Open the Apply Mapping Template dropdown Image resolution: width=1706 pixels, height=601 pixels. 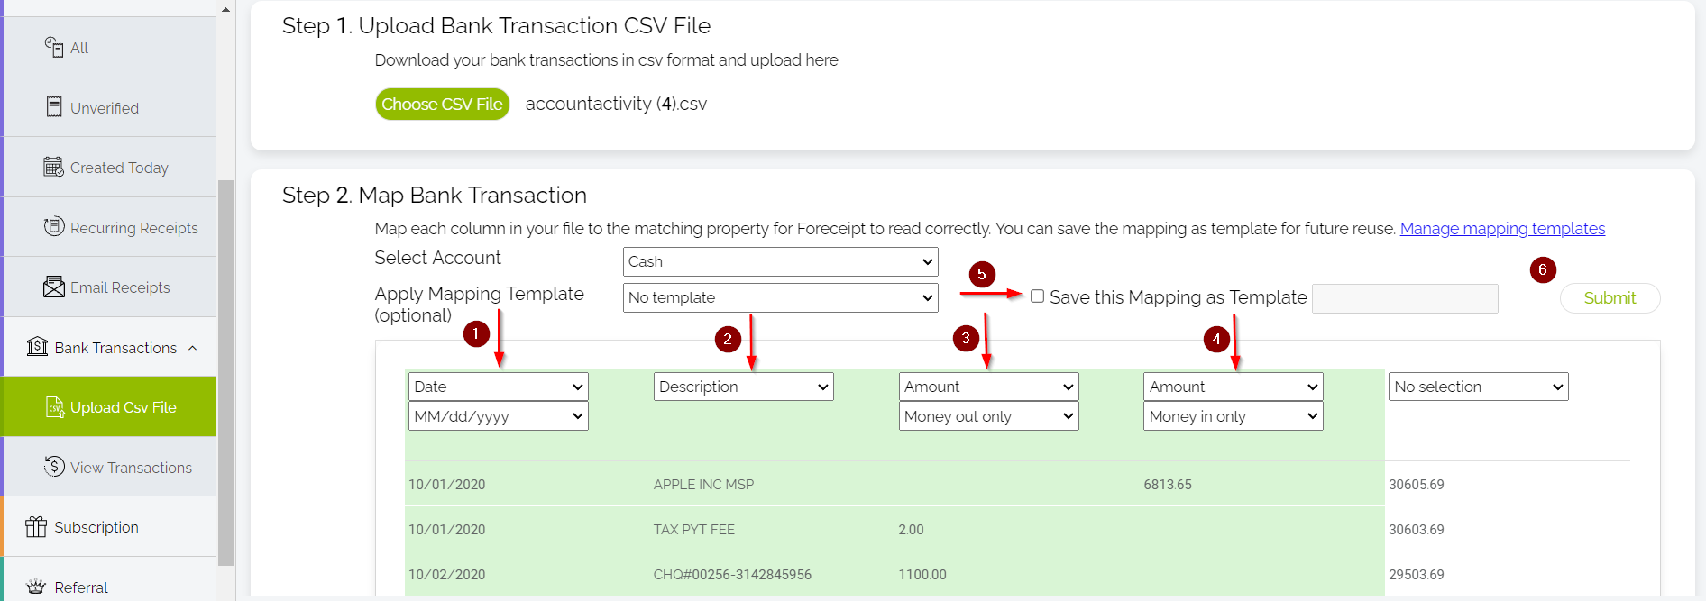pos(780,297)
